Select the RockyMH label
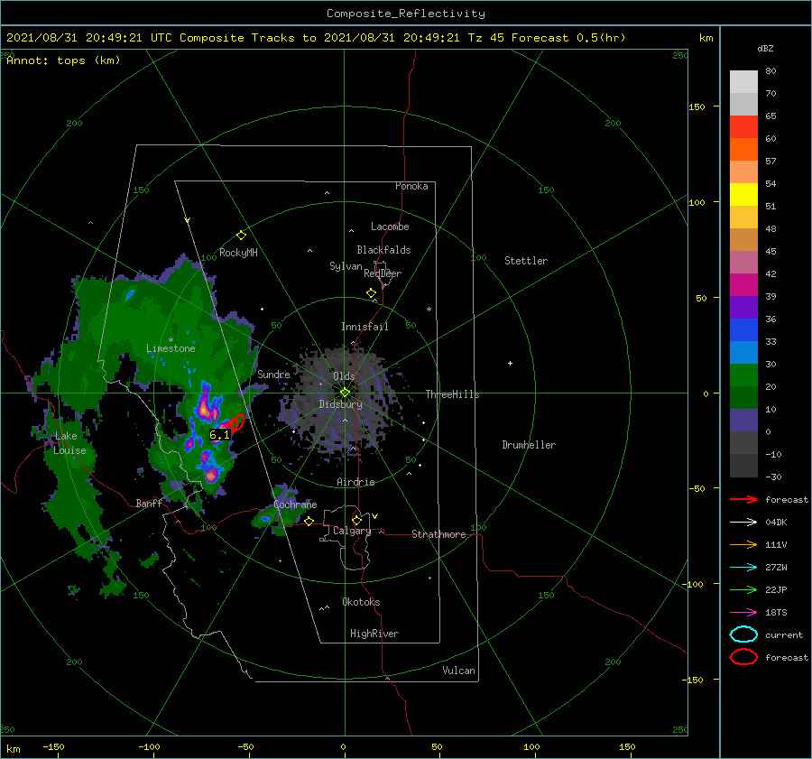This screenshot has height=759, width=812. tap(238, 253)
